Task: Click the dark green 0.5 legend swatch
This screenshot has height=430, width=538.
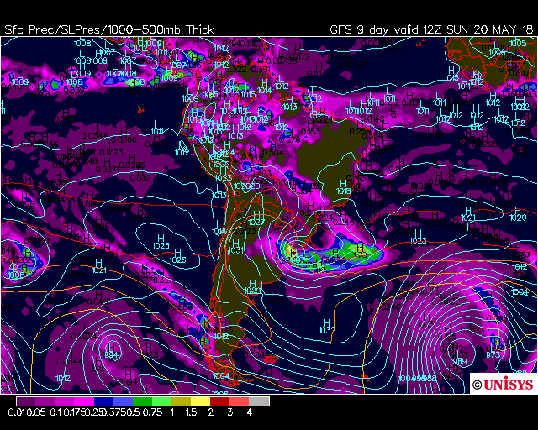Action: click(143, 401)
